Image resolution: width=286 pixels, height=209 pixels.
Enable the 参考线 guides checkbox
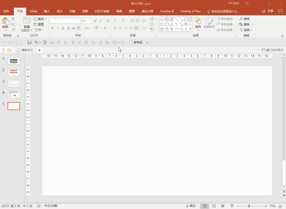coord(130,43)
